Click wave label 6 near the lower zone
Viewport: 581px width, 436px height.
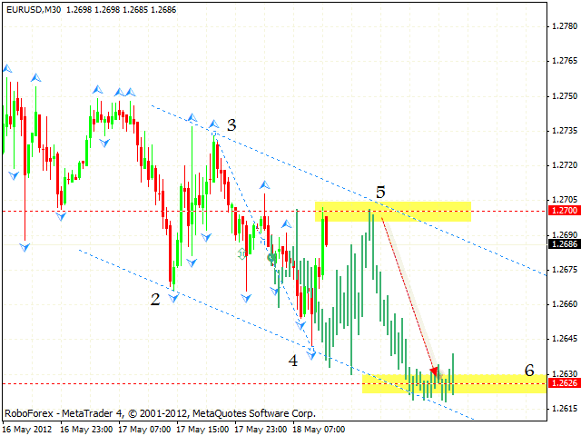[530, 370]
